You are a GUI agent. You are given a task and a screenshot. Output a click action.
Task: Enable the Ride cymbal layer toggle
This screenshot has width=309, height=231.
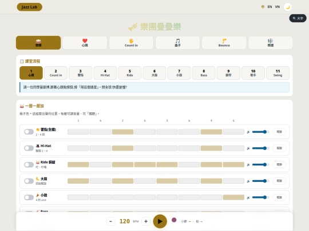point(29,165)
